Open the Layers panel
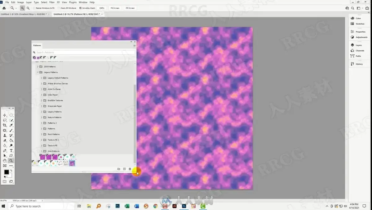The height and width of the screenshot is (210, 372). coord(356,45)
